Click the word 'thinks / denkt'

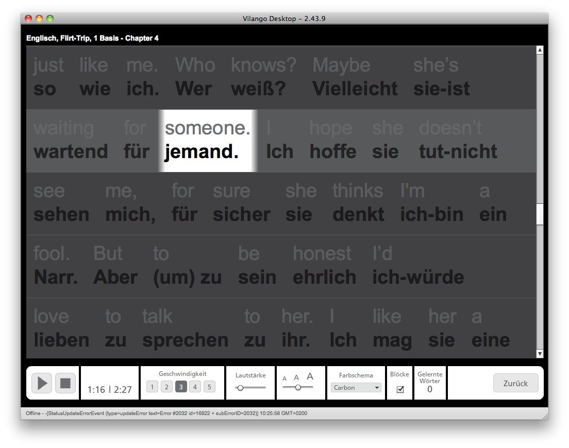point(358,203)
